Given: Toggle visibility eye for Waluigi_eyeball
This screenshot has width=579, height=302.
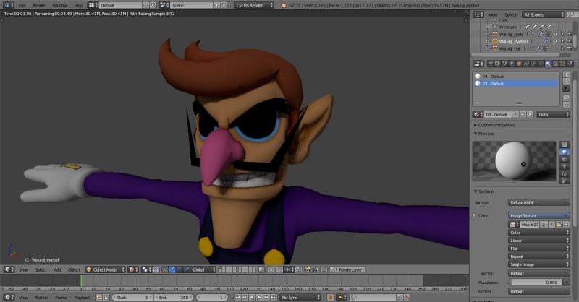Looking at the screenshot, I should tap(555, 41).
